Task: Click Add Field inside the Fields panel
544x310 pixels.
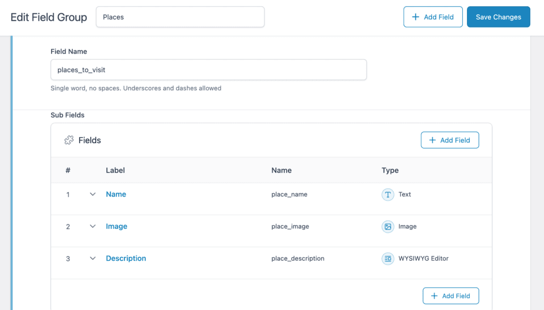Action: pos(450,140)
